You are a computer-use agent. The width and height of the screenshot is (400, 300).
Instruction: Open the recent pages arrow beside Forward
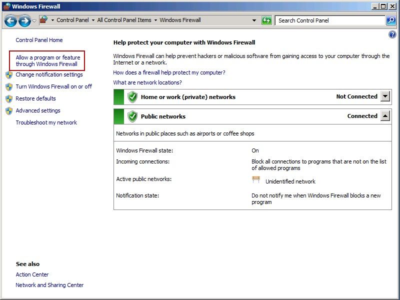point(34,21)
